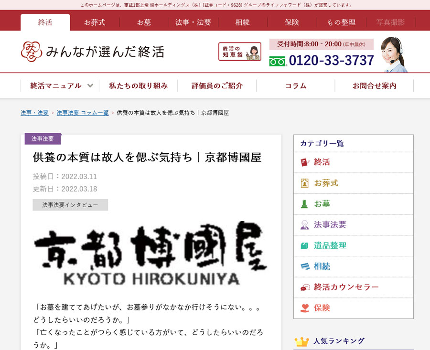Screen dimensions: 430x350
Task: Click the 遺品整理 category box icon
Action: 305,246
